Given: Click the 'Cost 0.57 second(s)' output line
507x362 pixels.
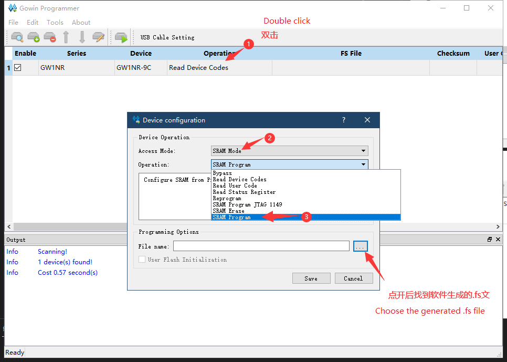Looking at the screenshot, I should 68,273.
